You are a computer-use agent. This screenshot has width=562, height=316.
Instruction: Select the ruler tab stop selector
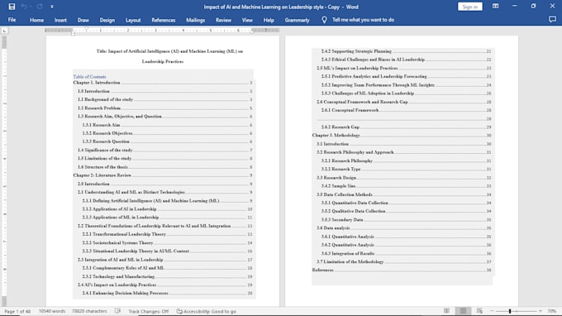coord(4,31)
